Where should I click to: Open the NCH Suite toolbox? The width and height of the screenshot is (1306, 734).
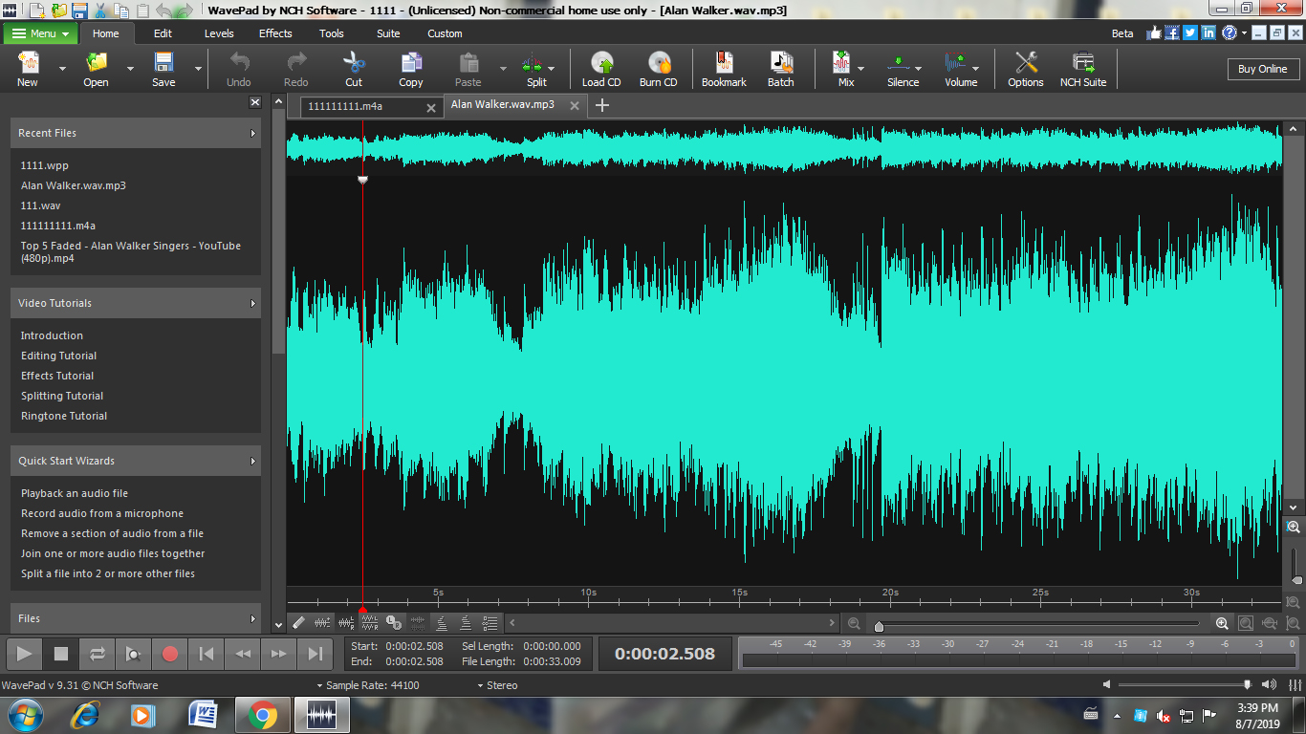click(1083, 69)
